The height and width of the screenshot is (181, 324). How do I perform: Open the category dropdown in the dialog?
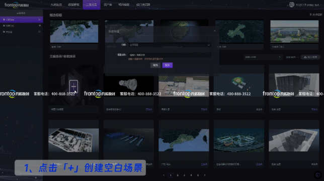pyautogui.click(x=170, y=45)
